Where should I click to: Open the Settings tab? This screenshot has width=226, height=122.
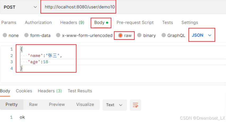190,23
